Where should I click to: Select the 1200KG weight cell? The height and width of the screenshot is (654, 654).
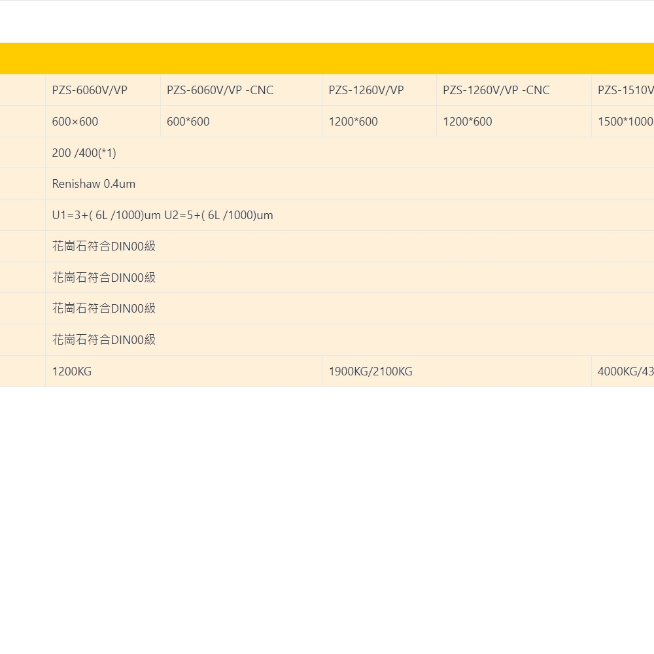pyautogui.click(x=72, y=371)
